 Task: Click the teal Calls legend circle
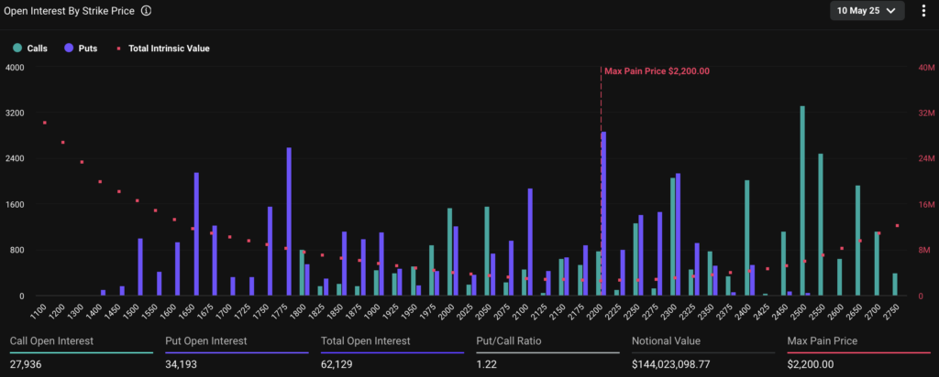pos(17,48)
